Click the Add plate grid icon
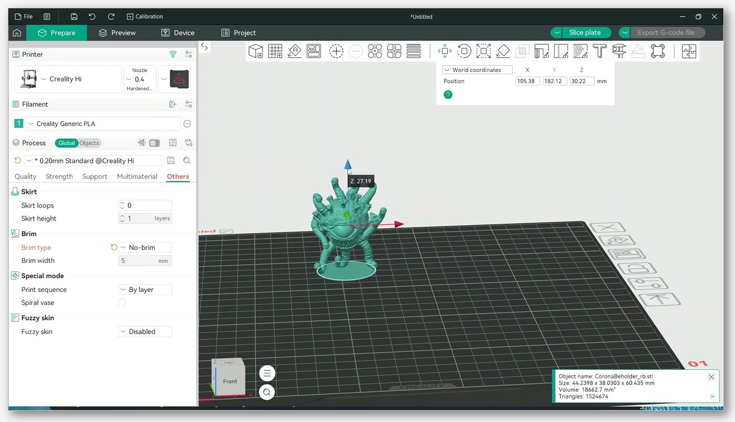The image size is (735, 422). 275,51
